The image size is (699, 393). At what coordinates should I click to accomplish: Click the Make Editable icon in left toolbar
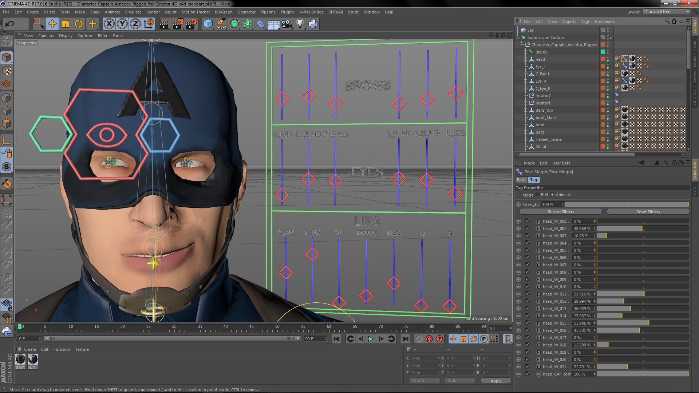click(7, 41)
